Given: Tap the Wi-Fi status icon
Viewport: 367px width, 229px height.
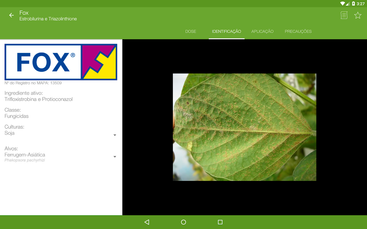Looking at the screenshot, I should pos(343,4).
